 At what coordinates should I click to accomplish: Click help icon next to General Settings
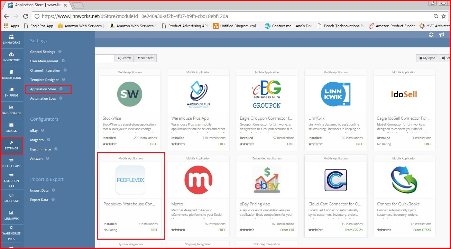60,52
